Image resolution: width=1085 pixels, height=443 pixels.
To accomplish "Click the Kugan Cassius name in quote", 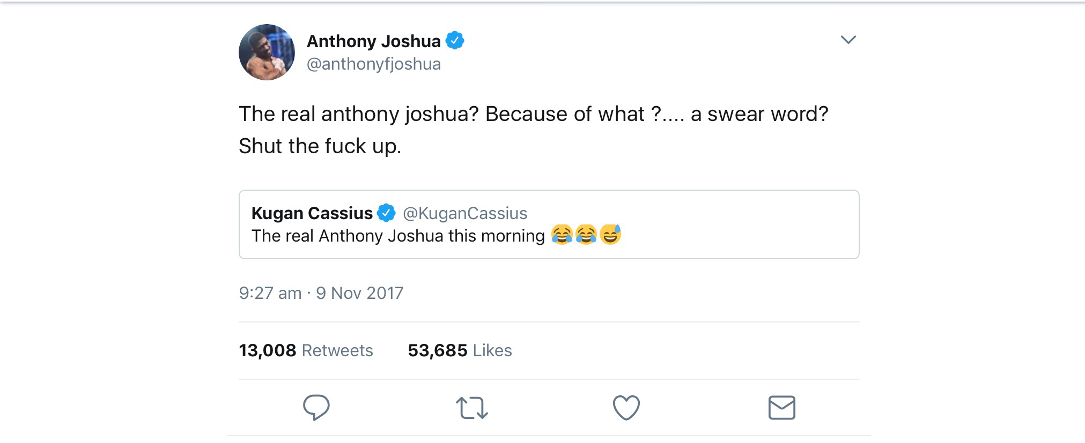I will click(312, 213).
